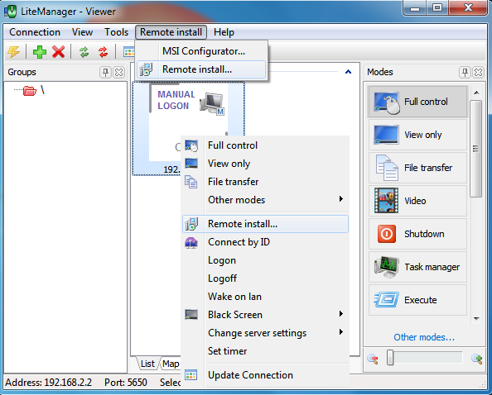This screenshot has height=395, width=492.
Task: Maximize the LiteManager Viewer window
Action: tap(437, 8)
